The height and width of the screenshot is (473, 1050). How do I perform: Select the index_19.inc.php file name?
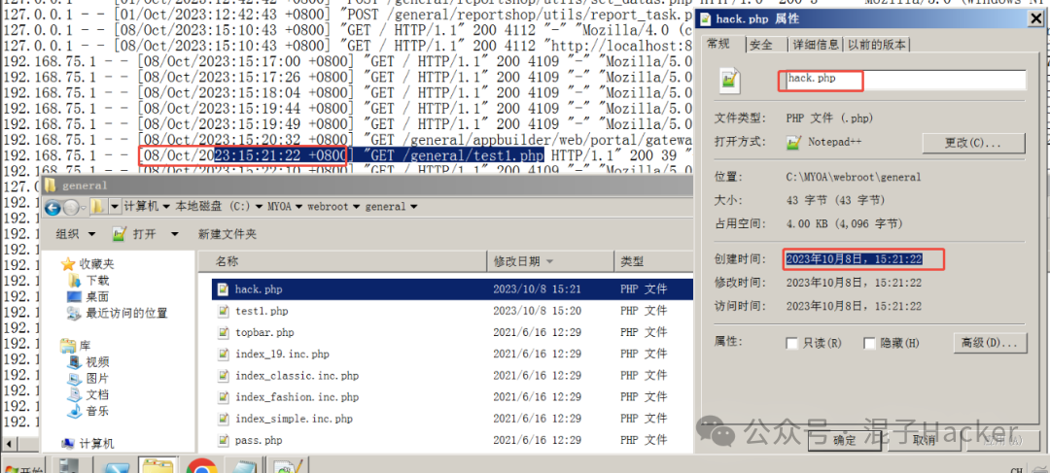[282, 354]
